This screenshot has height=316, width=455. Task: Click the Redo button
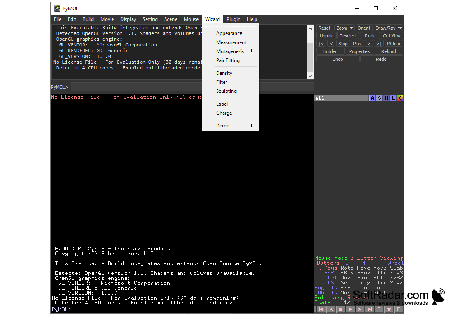[381, 59]
